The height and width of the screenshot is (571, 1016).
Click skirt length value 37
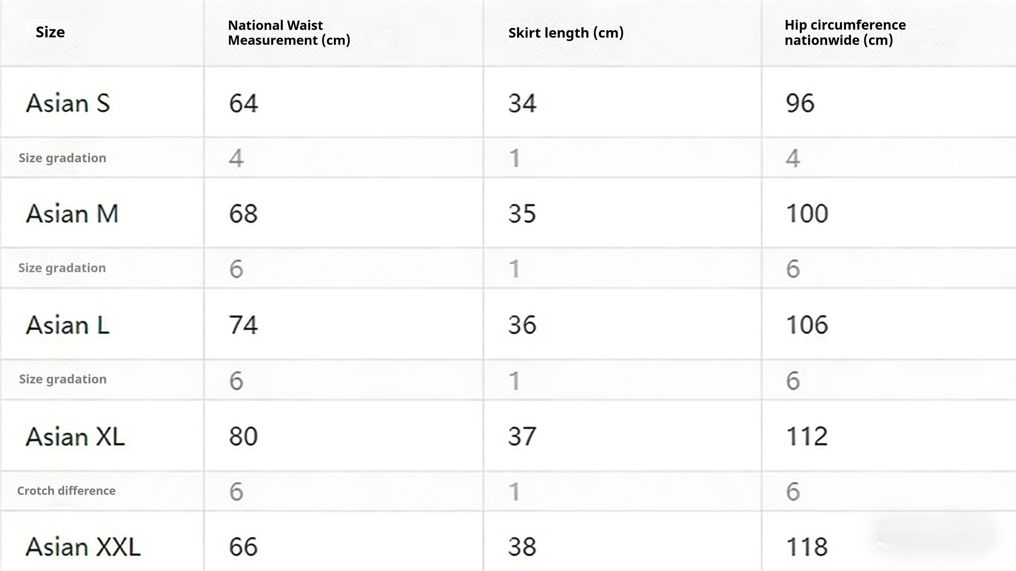522,437
